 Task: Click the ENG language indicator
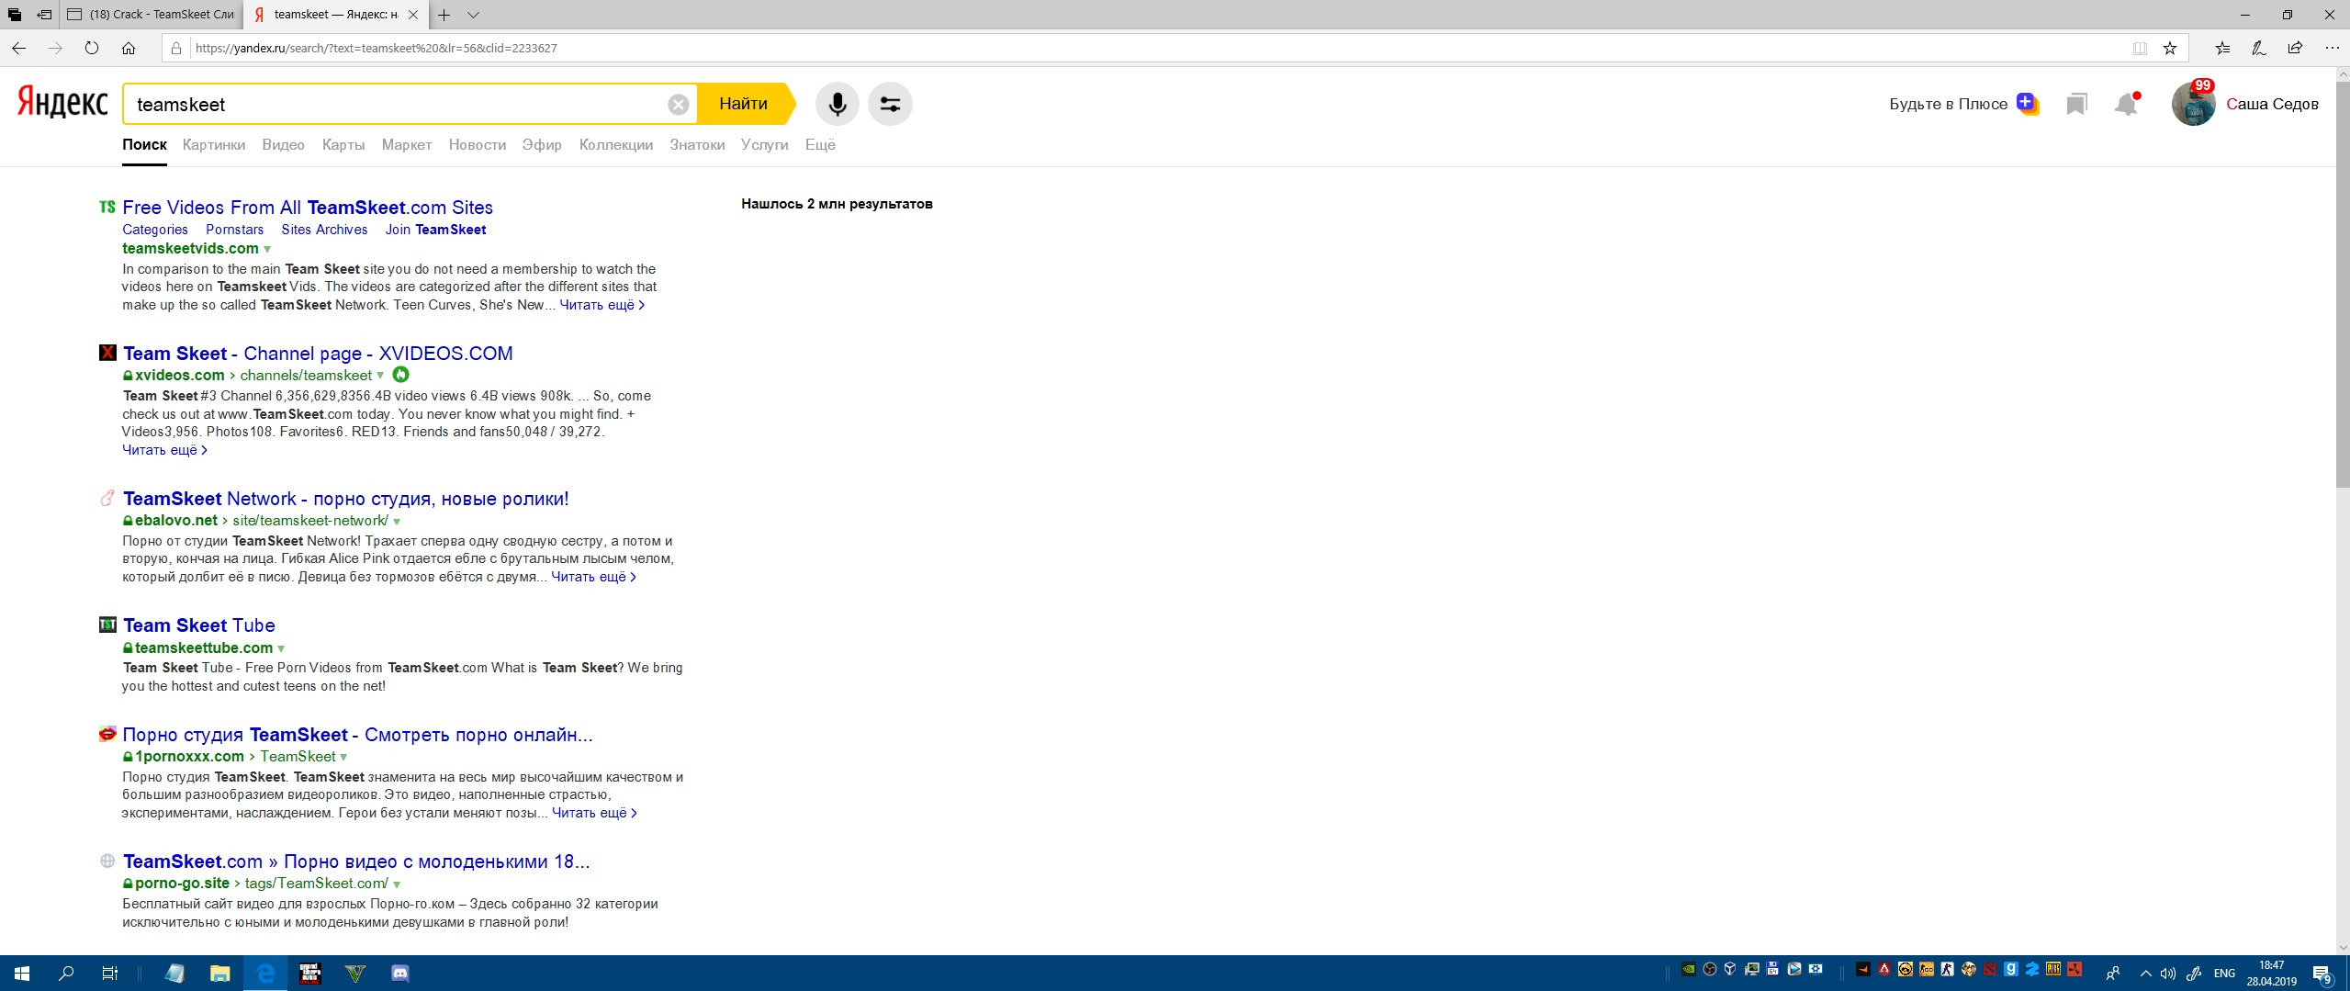(x=2224, y=974)
